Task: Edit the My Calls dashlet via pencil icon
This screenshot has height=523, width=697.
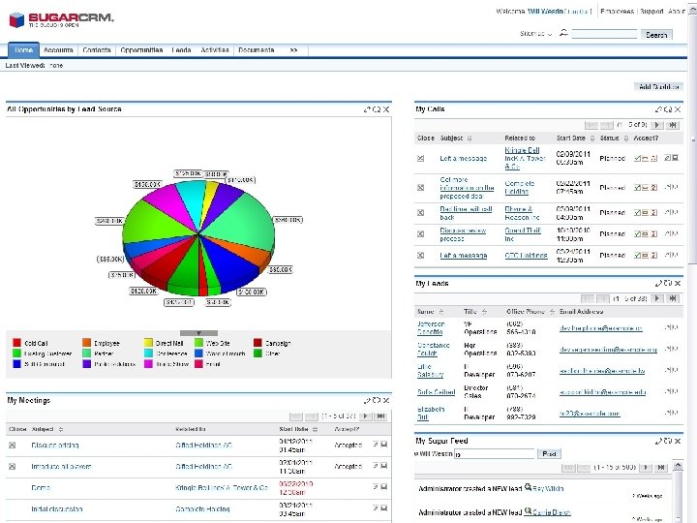Action: tap(659, 109)
